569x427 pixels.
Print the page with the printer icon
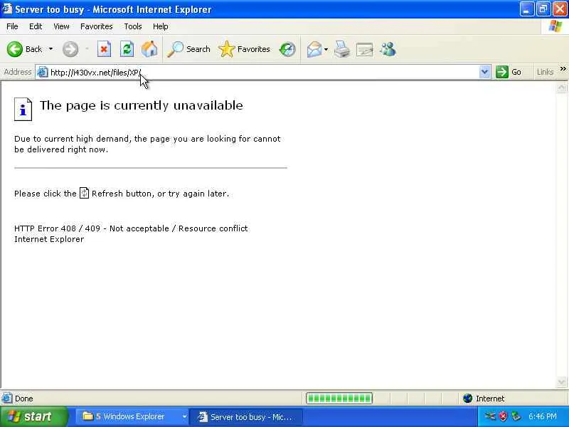point(342,49)
